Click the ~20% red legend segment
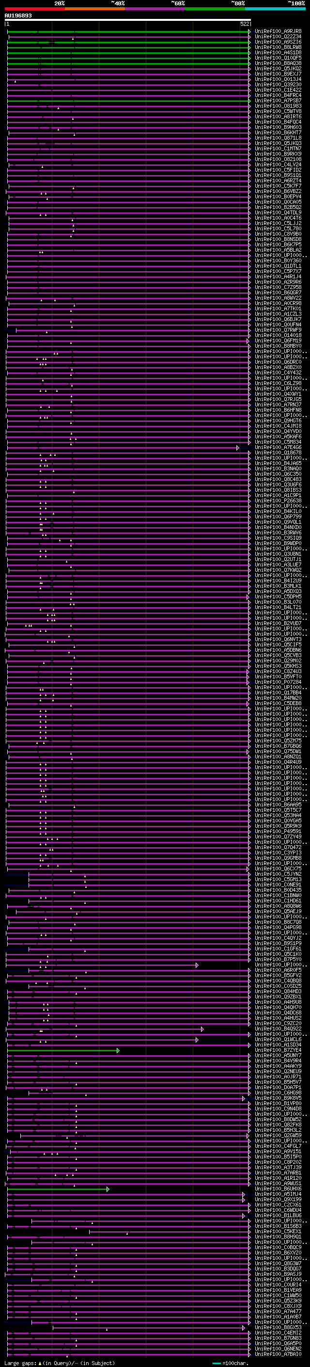This screenshot has width=310, height=1367. click(x=35, y=9)
